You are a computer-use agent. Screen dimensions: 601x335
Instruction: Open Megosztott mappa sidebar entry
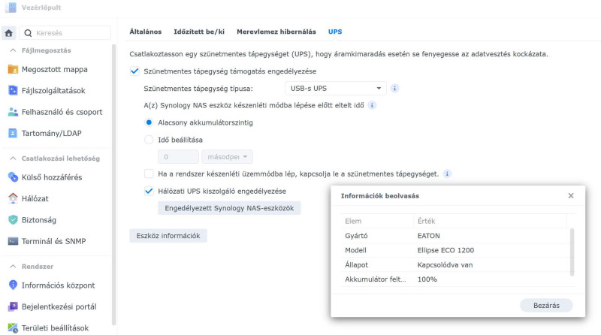[x=54, y=69]
